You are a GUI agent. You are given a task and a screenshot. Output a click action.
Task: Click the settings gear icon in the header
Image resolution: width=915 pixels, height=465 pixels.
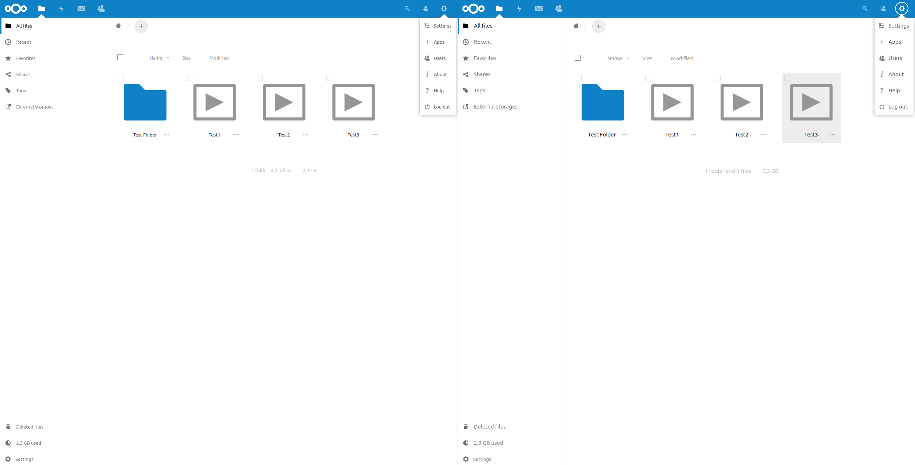444,8
